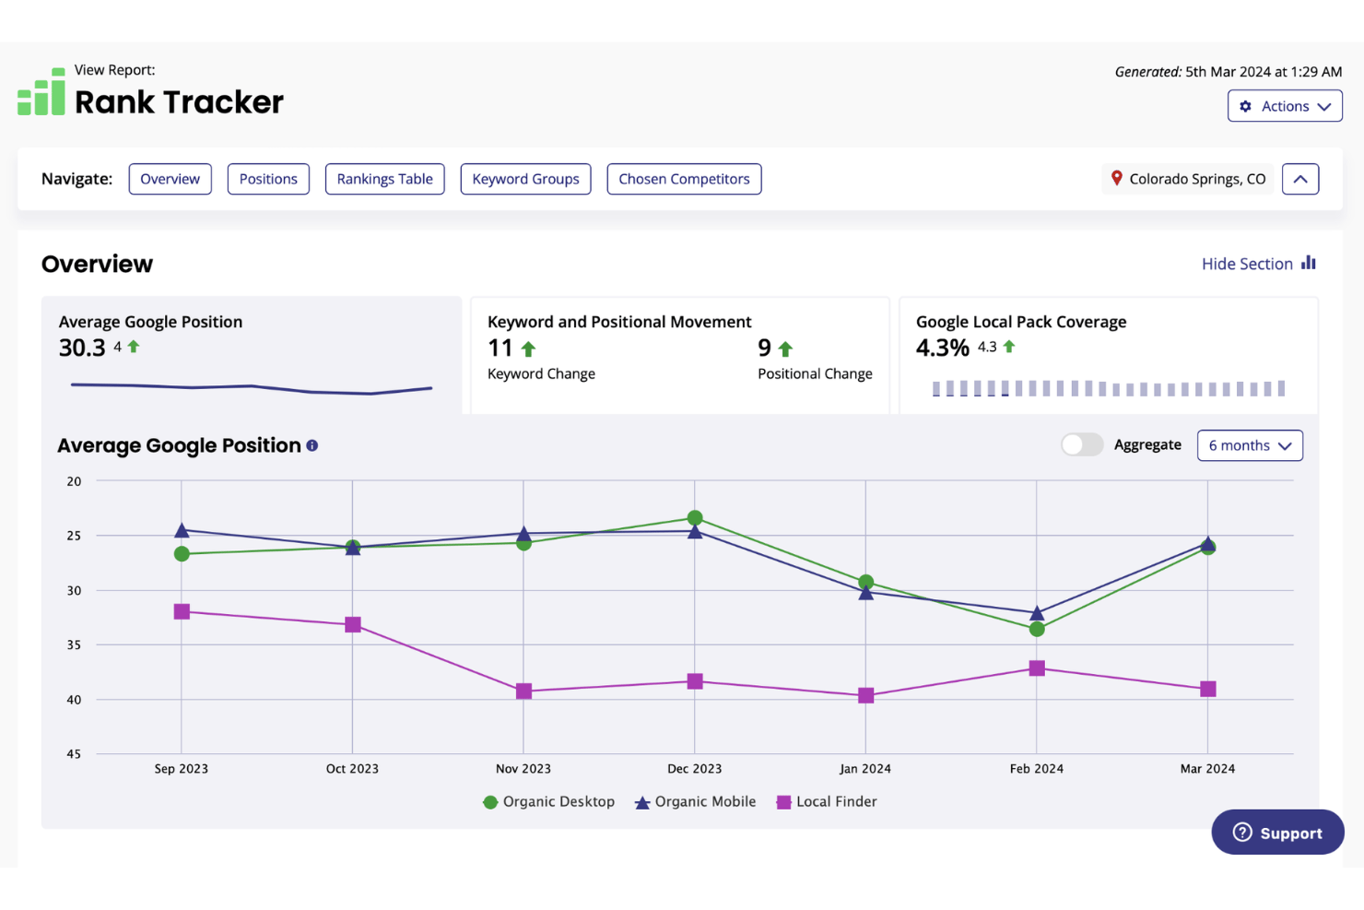The width and height of the screenshot is (1364, 910).
Task: Click the 'Sep 2023' axis label
Action: pyautogui.click(x=182, y=769)
